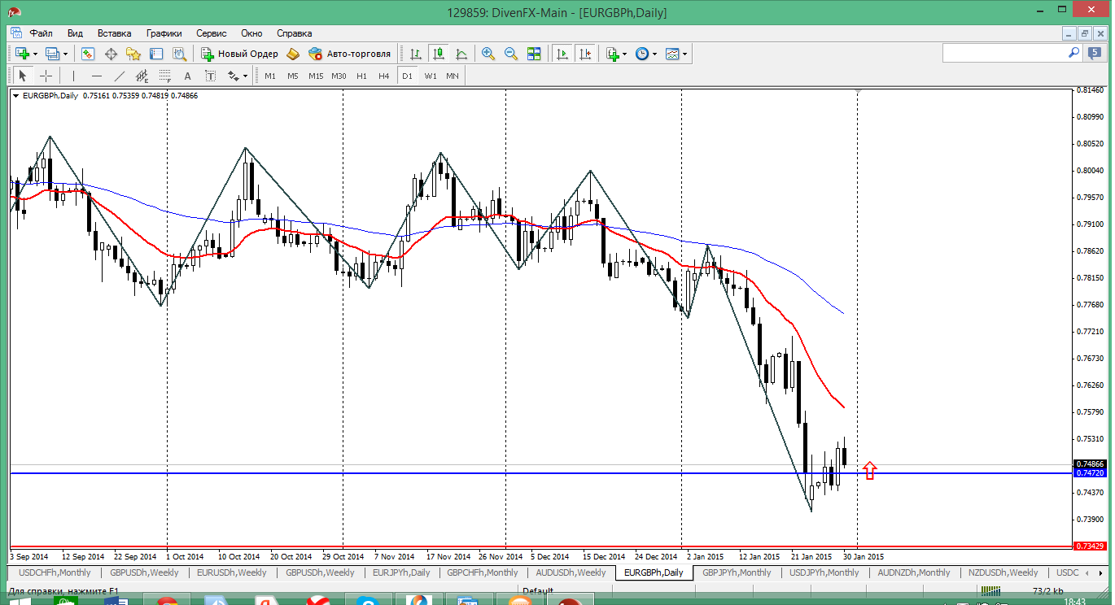Select the Crosshair tool

coord(46,76)
